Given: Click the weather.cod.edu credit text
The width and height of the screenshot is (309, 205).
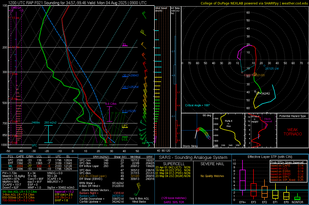Looking at the screenshot, I should pyautogui.click(x=295, y=3).
